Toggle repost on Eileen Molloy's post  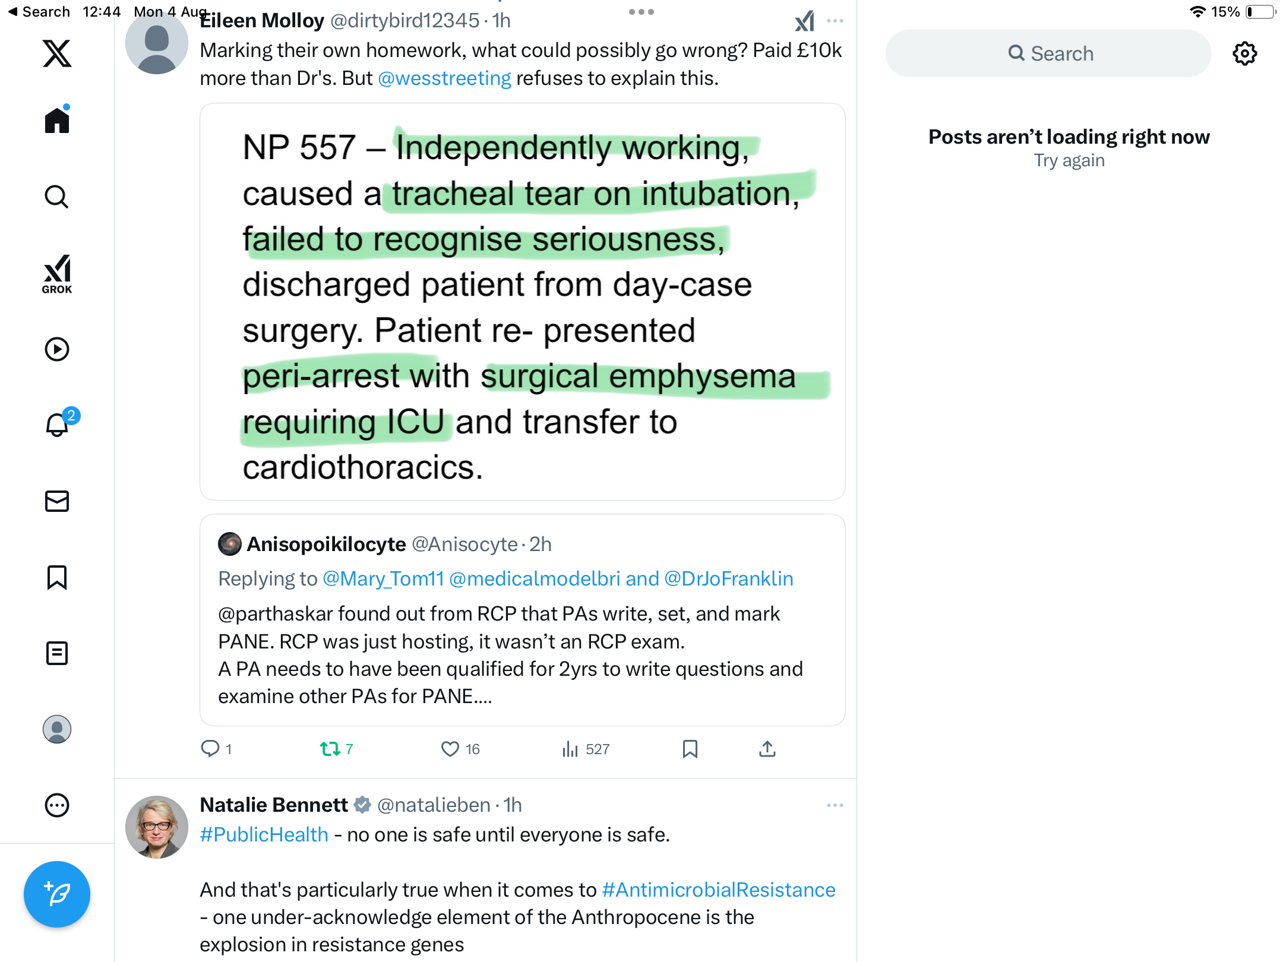(x=330, y=749)
